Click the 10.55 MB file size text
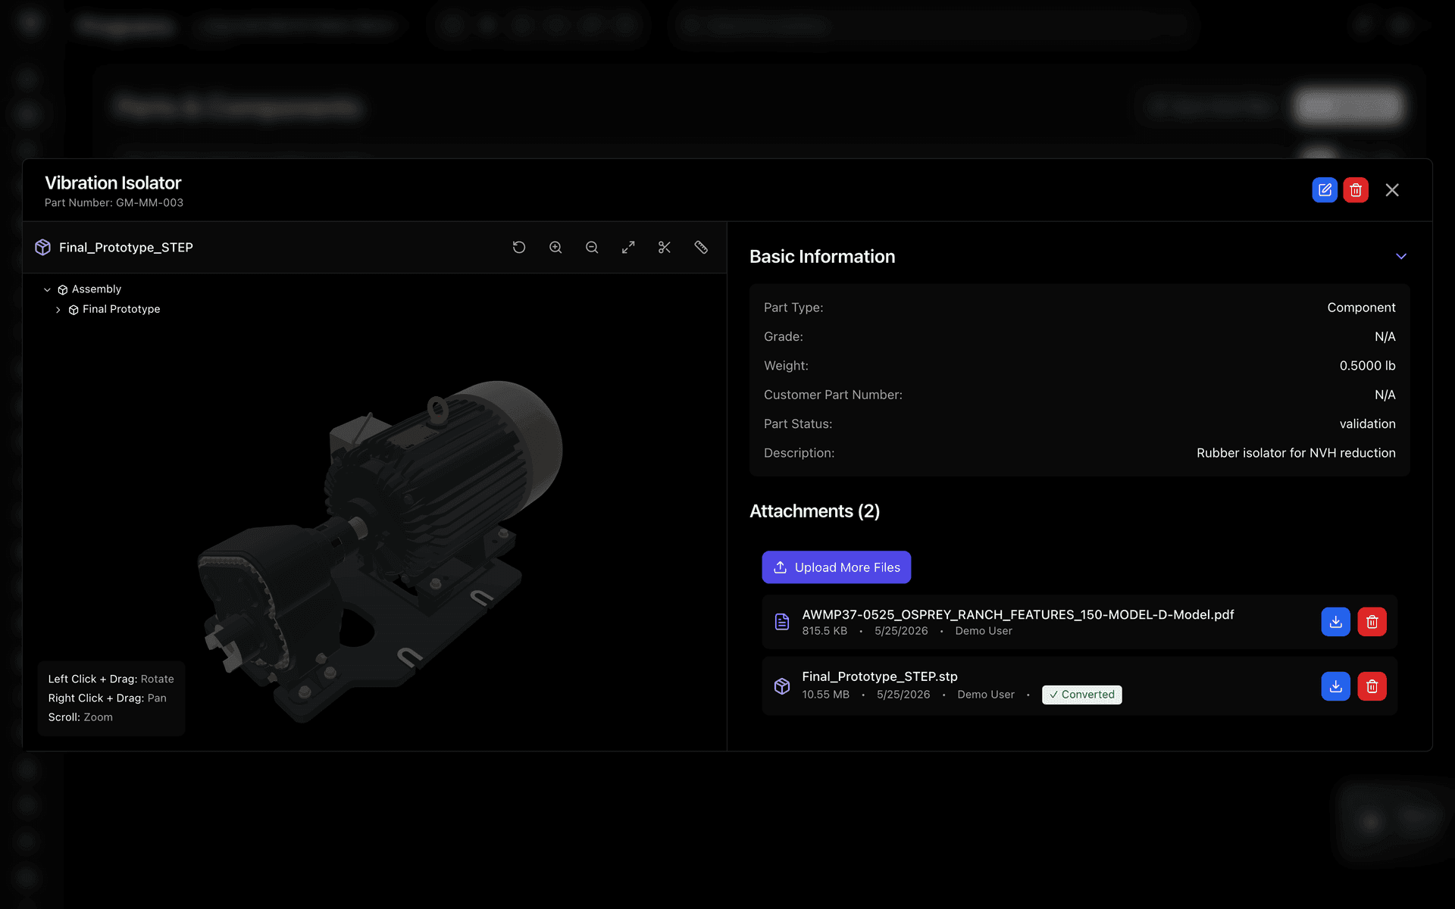Viewport: 1455px width, 909px height. point(825,695)
